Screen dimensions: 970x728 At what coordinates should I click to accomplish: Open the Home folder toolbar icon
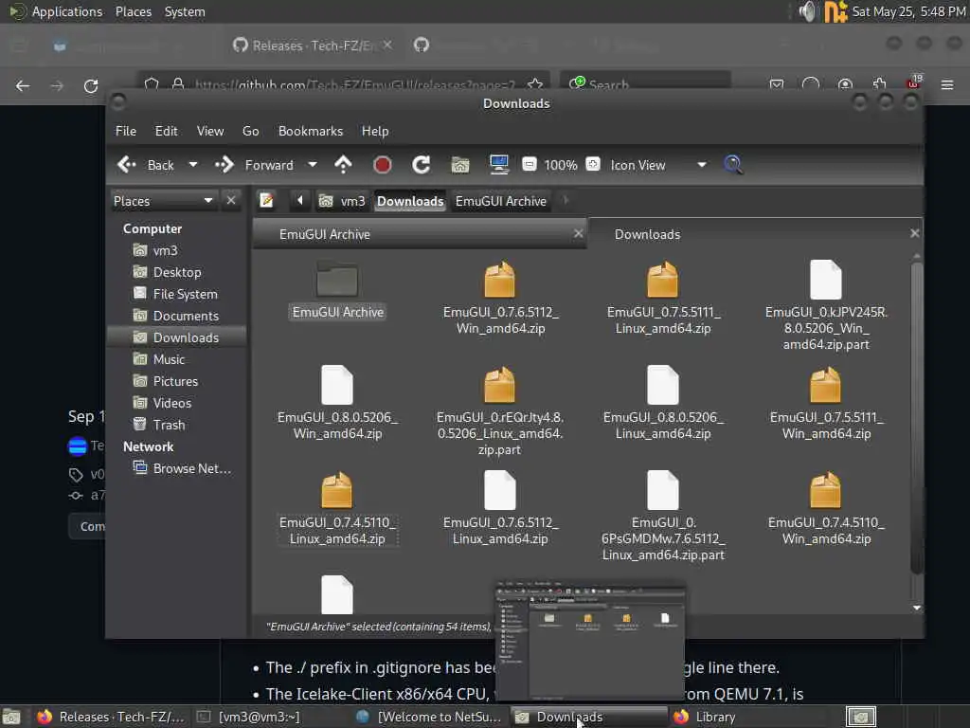pyautogui.click(x=460, y=165)
